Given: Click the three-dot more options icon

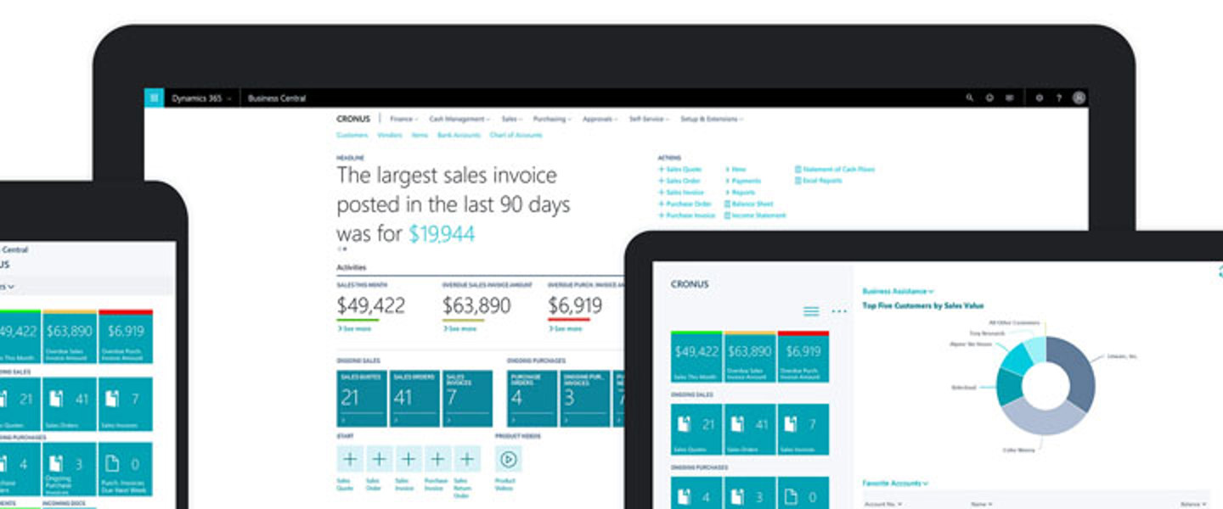Looking at the screenshot, I should [x=839, y=312].
